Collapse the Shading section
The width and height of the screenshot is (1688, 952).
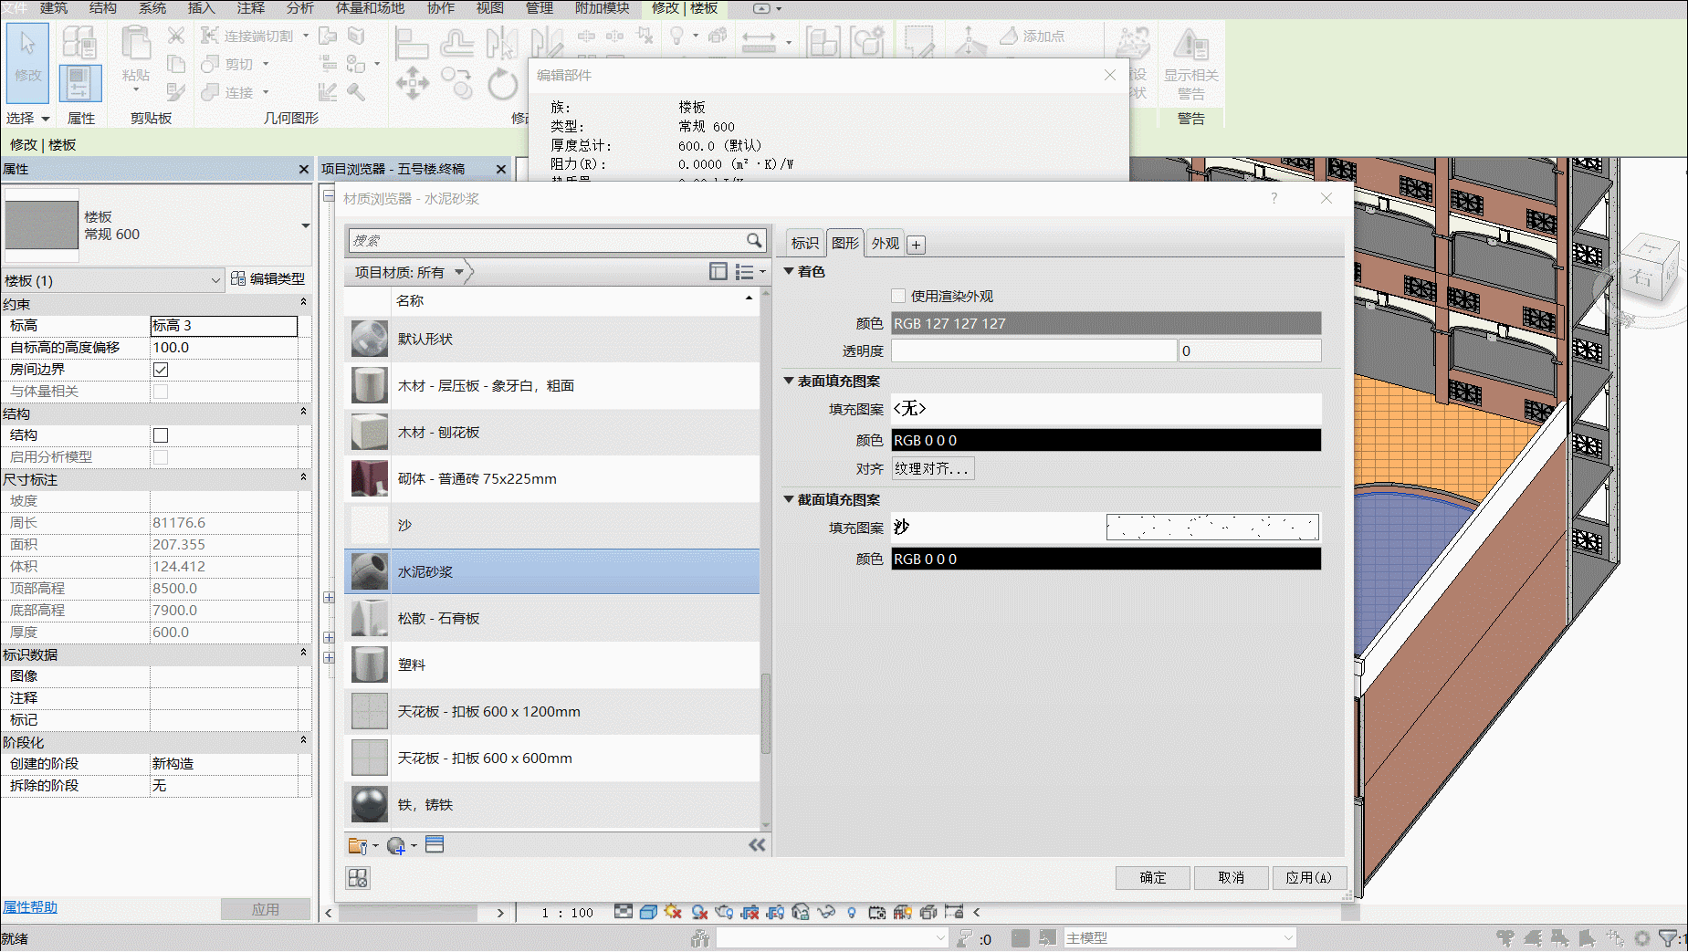tap(789, 271)
